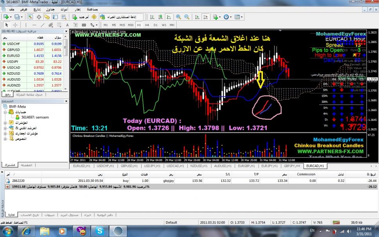
Task: Select the crosshair cursor tool
Action: pos(16,25)
